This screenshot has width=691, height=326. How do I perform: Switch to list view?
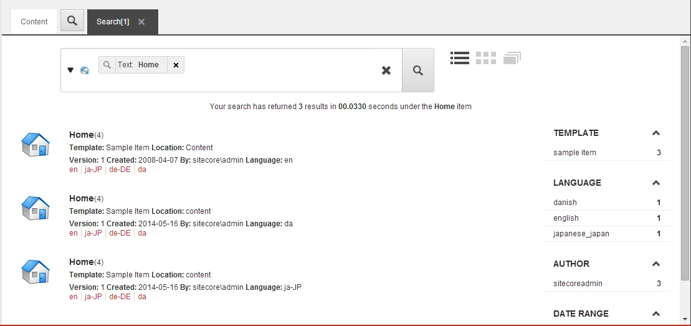460,58
